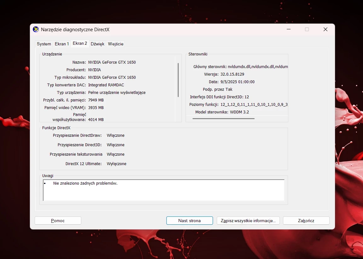
Task: Select the Ekran 2 tab
Action: click(80, 43)
